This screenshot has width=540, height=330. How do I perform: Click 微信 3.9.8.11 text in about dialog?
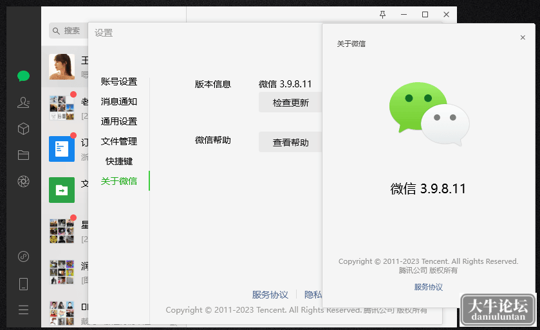428,189
